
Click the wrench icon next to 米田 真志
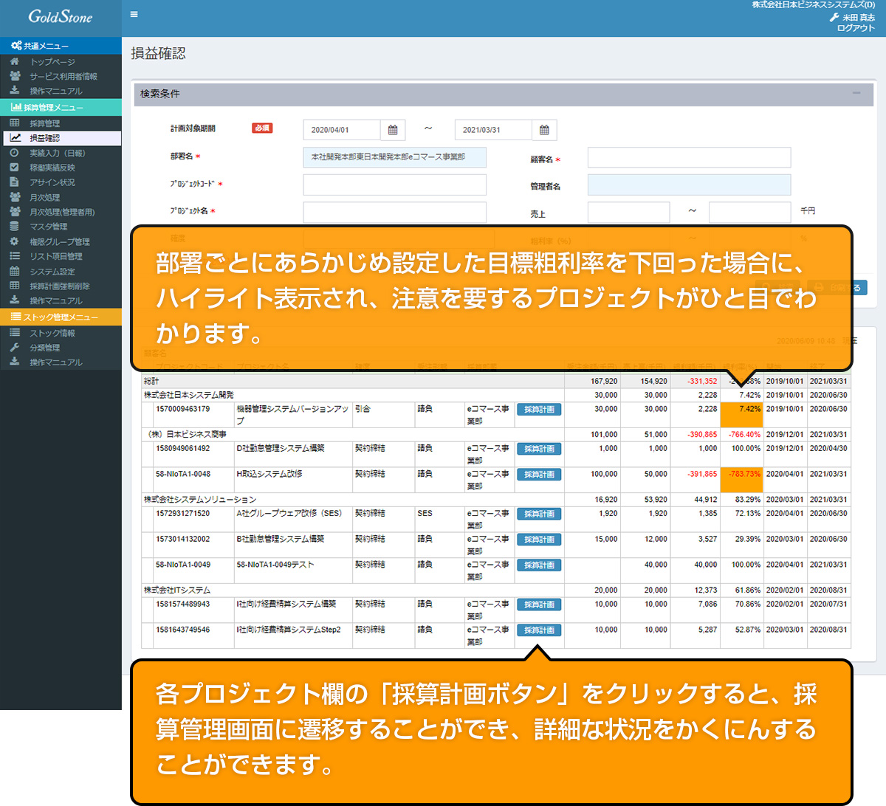(834, 18)
